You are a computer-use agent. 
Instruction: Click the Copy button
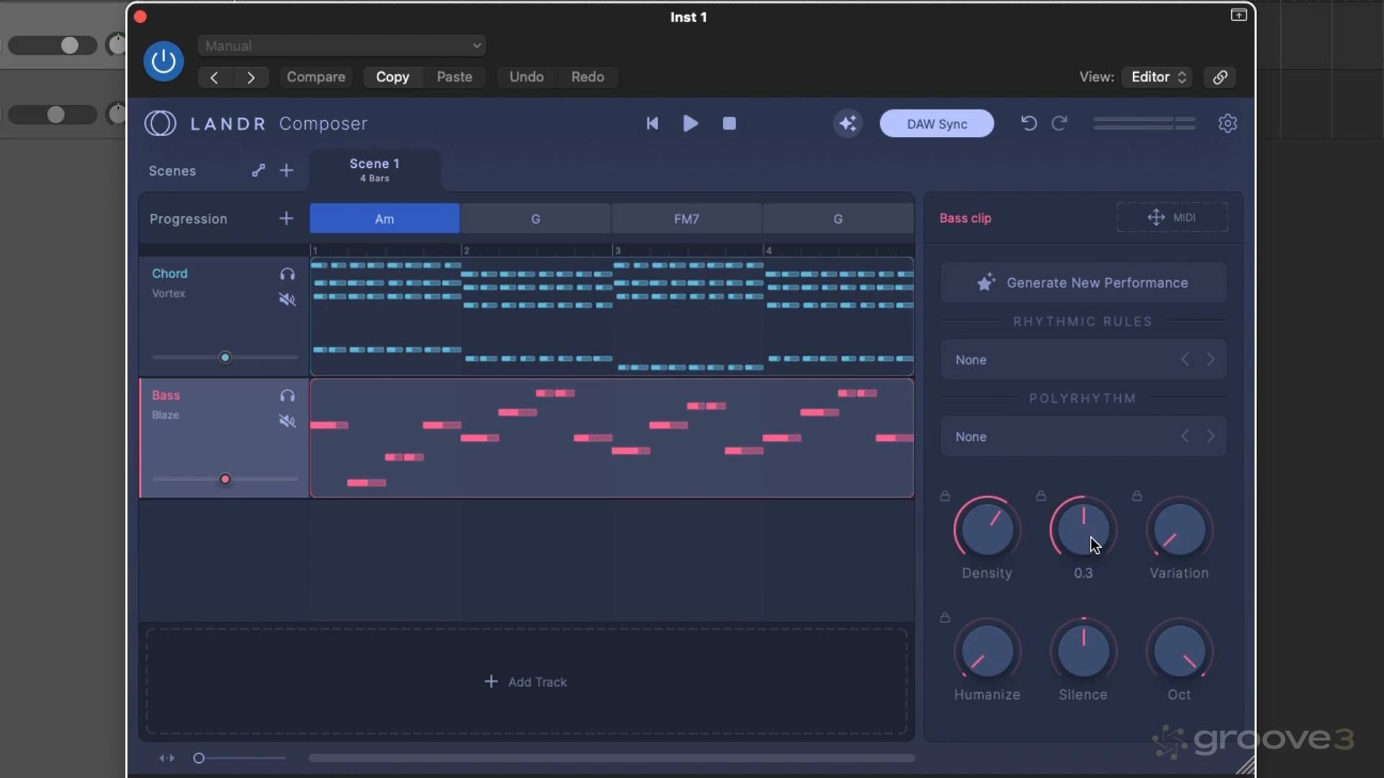click(x=393, y=77)
